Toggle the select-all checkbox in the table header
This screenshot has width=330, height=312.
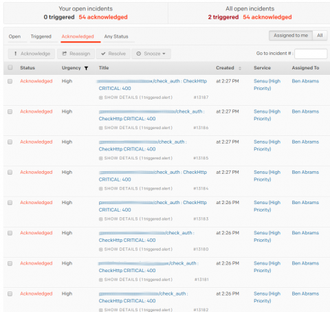pyautogui.click(x=10, y=67)
